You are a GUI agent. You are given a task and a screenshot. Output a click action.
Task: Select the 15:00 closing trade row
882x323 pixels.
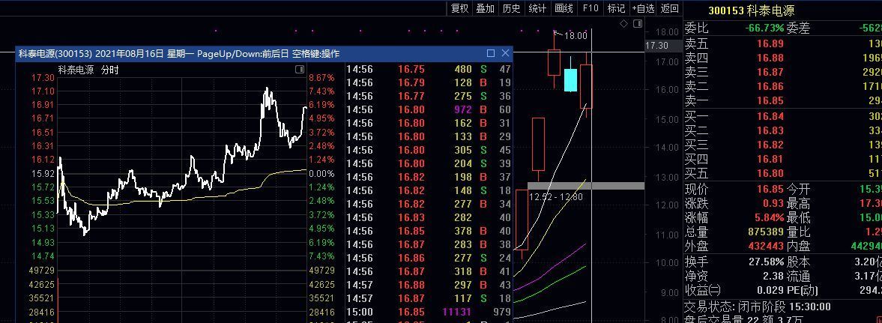click(x=429, y=312)
